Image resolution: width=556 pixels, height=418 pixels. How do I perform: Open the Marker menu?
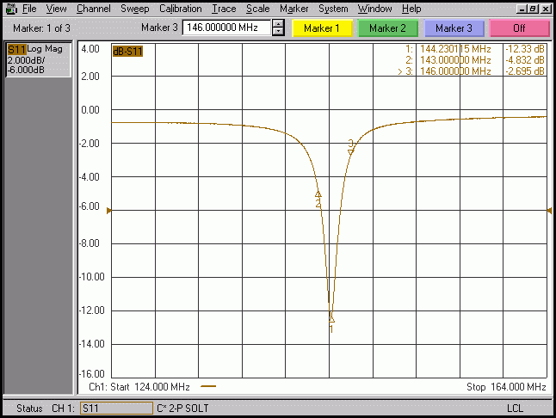(x=294, y=9)
